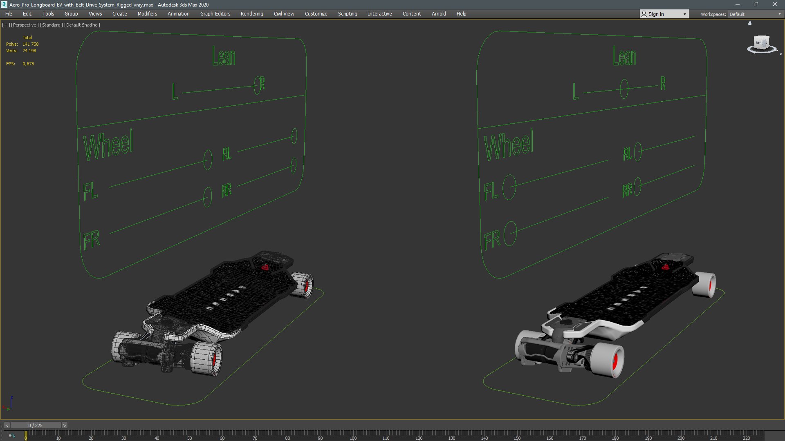This screenshot has height=441, width=785.
Task: Click the 0 / 225 time slider
Action: point(36,425)
